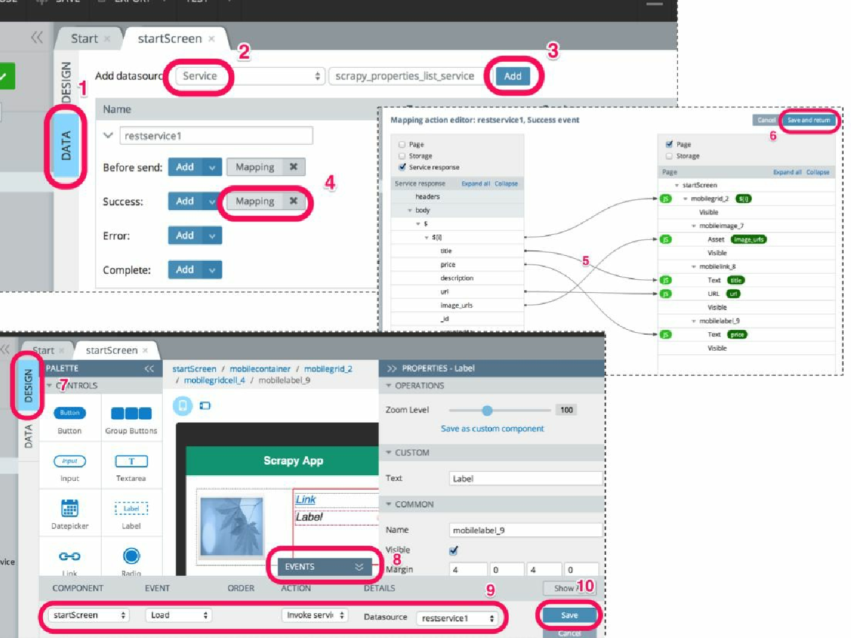Select the Link control chain icon
This screenshot has width=851, height=638.
point(70,556)
